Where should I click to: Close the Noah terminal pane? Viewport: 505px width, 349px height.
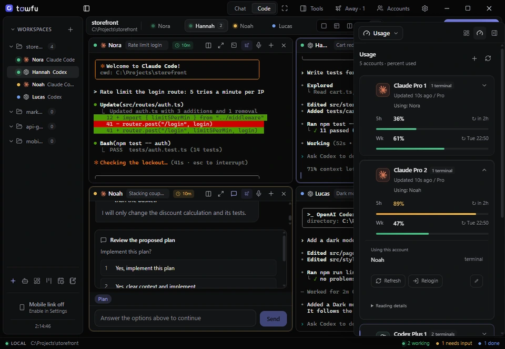[x=284, y=194]
